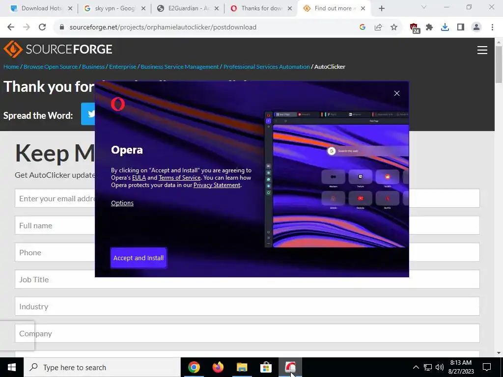Click the Opera installer taskbar icon

290,367
